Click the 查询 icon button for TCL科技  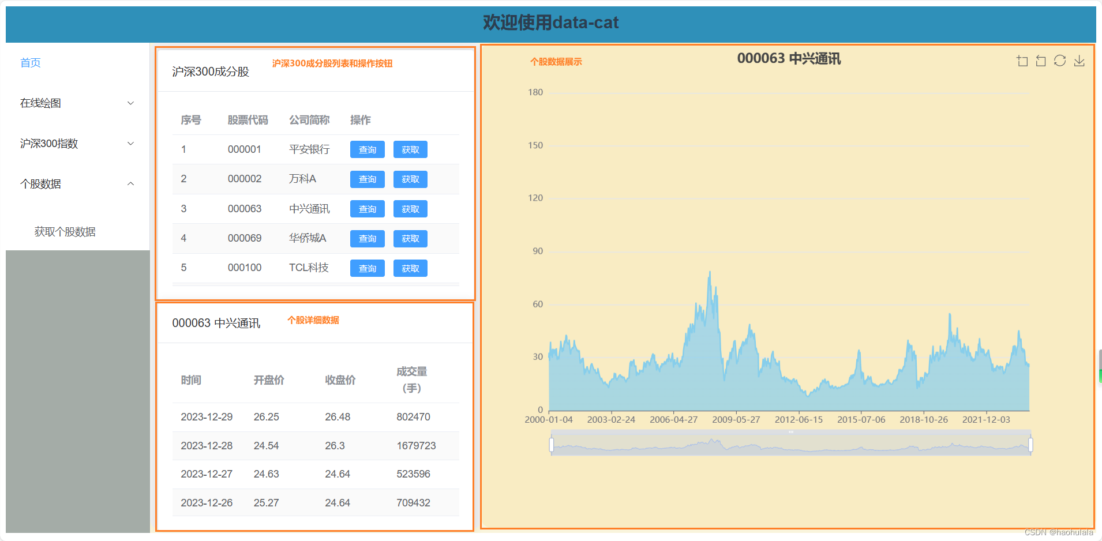pos(367,268)
